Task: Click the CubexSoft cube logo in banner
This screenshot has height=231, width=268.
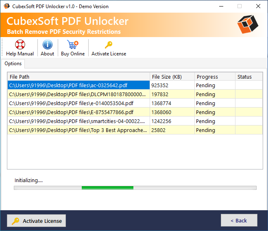Action: 248,25
